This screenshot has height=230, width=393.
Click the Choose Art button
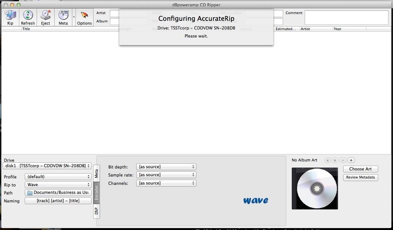coord(361,169)
